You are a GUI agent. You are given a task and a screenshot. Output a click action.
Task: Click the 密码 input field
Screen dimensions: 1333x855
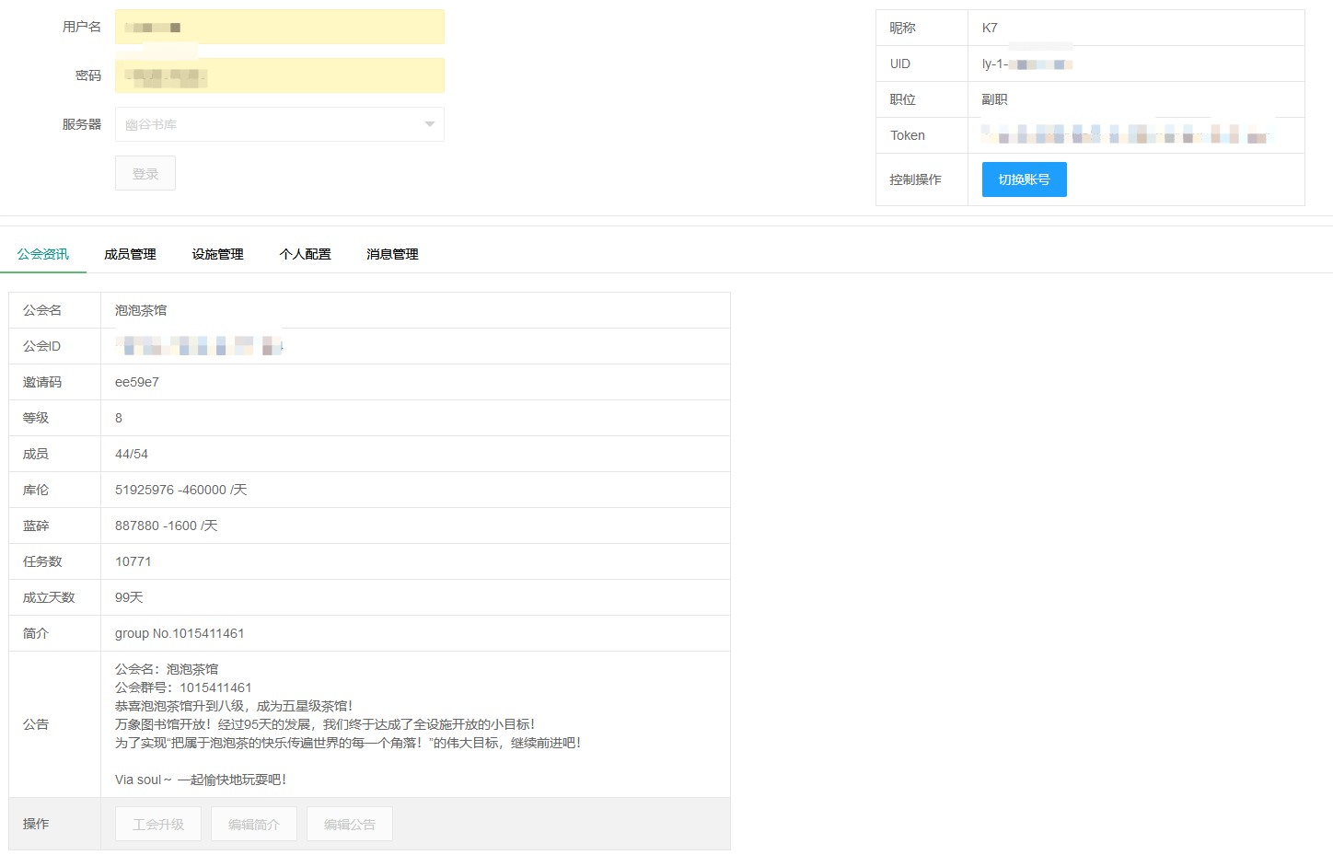(x=280, y=75)
